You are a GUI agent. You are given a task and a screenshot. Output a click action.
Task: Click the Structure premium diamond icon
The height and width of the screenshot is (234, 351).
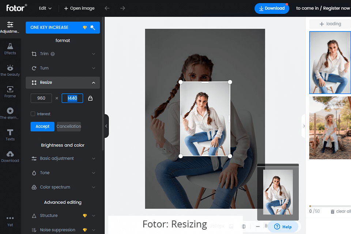pos(85,216)
